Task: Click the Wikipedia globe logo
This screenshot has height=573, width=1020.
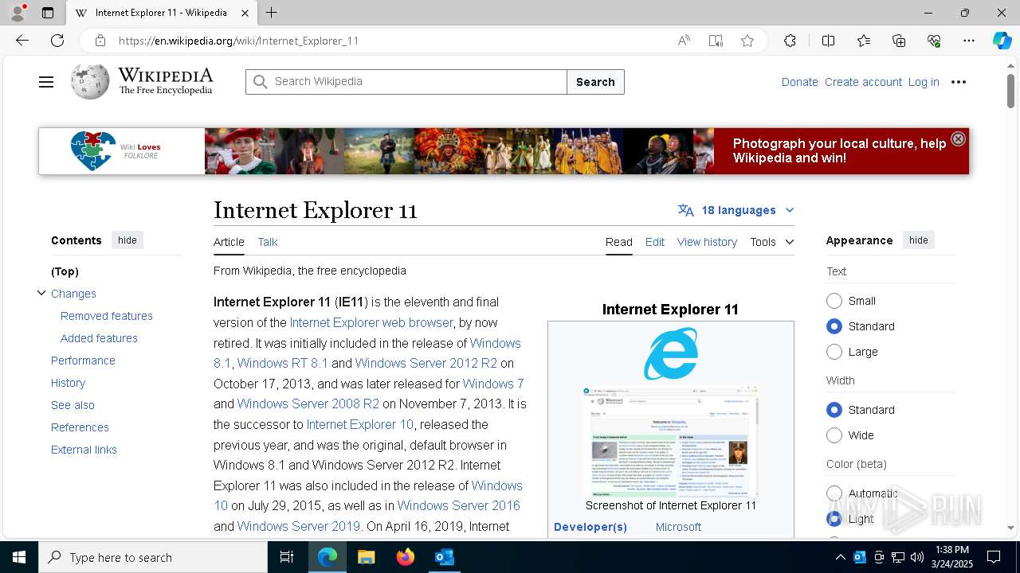Action: pyautogui.click(x=89, y=82)
